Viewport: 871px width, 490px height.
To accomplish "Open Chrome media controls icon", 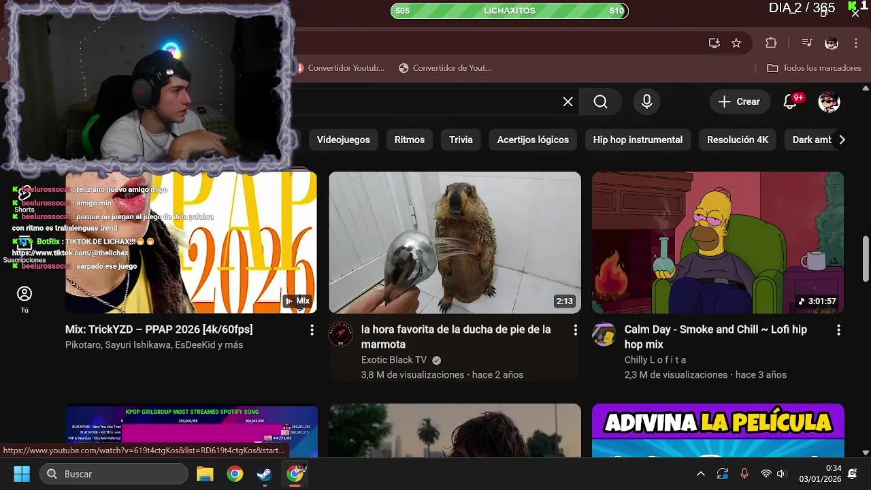I will [x=807, y=43].
